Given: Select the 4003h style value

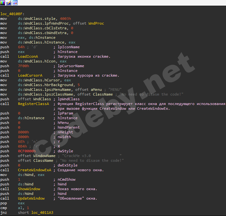Looking at the screenshot, I should pyautogui.click(x=65, y=19).
